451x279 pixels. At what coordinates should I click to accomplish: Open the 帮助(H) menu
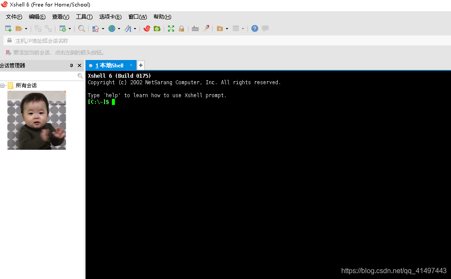tap(162, 17)
